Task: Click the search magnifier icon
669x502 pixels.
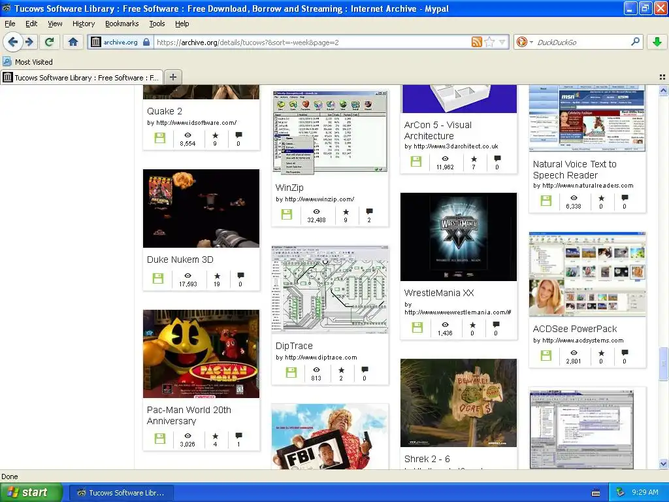Action: pos(635,42)
